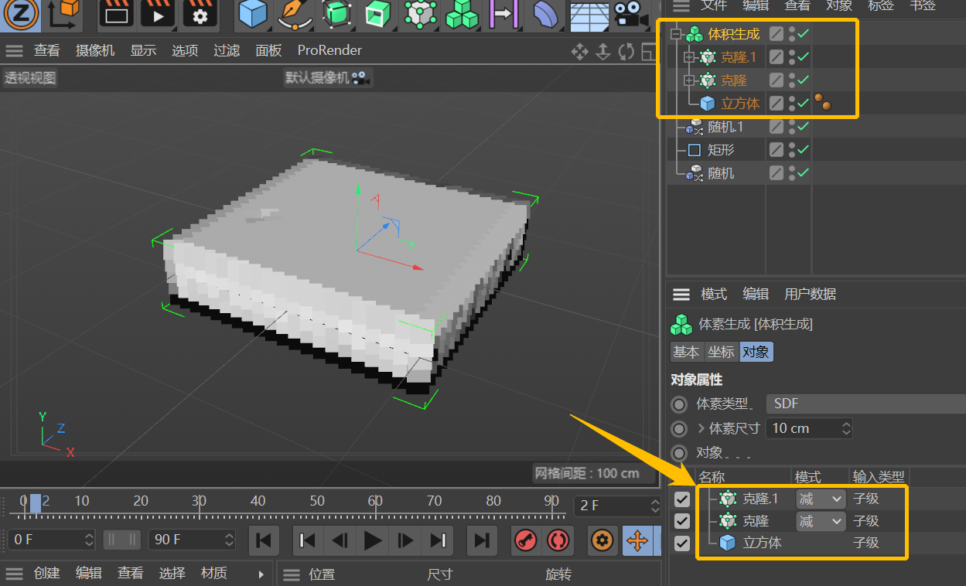Screen dimensions: 966x586
Task: Open the 显示 viewport menu
Action: pyautogui.click(x=143, y=51)
